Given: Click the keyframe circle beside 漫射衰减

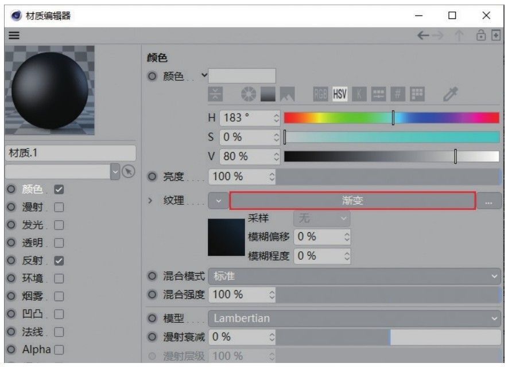Looking at the screenshot, I should [152, 337].
